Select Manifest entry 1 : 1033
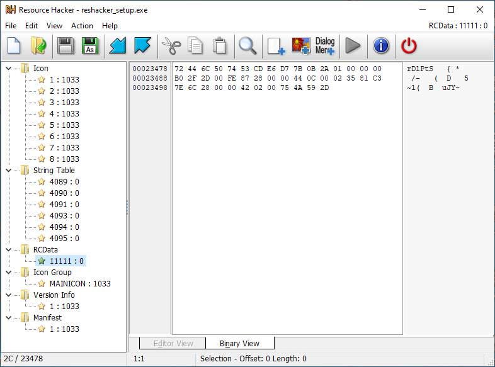This screenshot has height=367, width=495. pyautogui.click(x=64, y=329)
